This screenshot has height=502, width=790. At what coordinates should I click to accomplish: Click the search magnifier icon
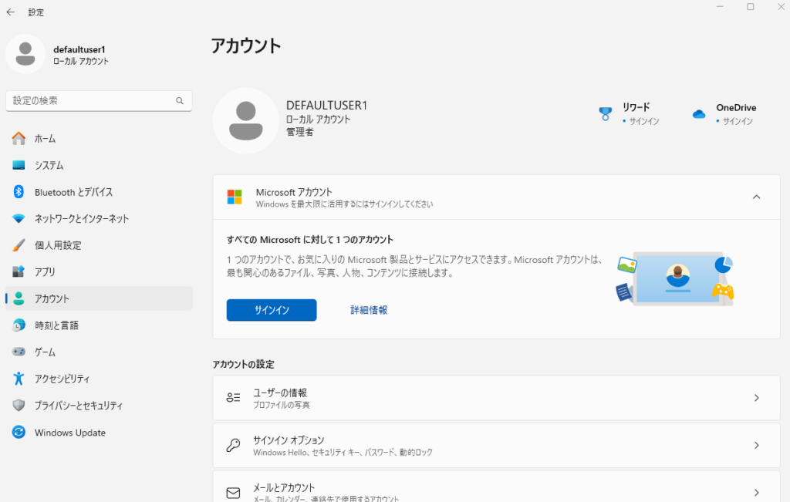pos(179,101)
